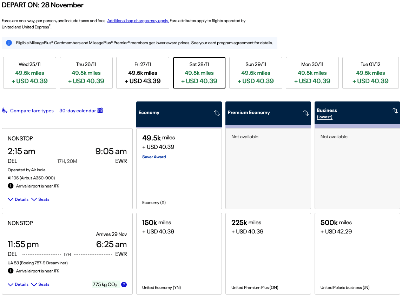
Task: Expand Details for the UA 83 flight
Action: (x=18, y=284)
